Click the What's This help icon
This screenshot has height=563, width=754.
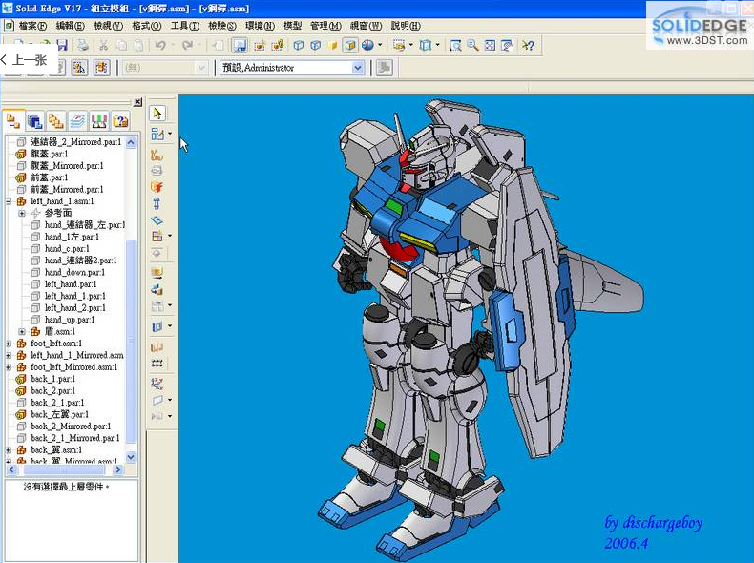click(x=528, y=45)
